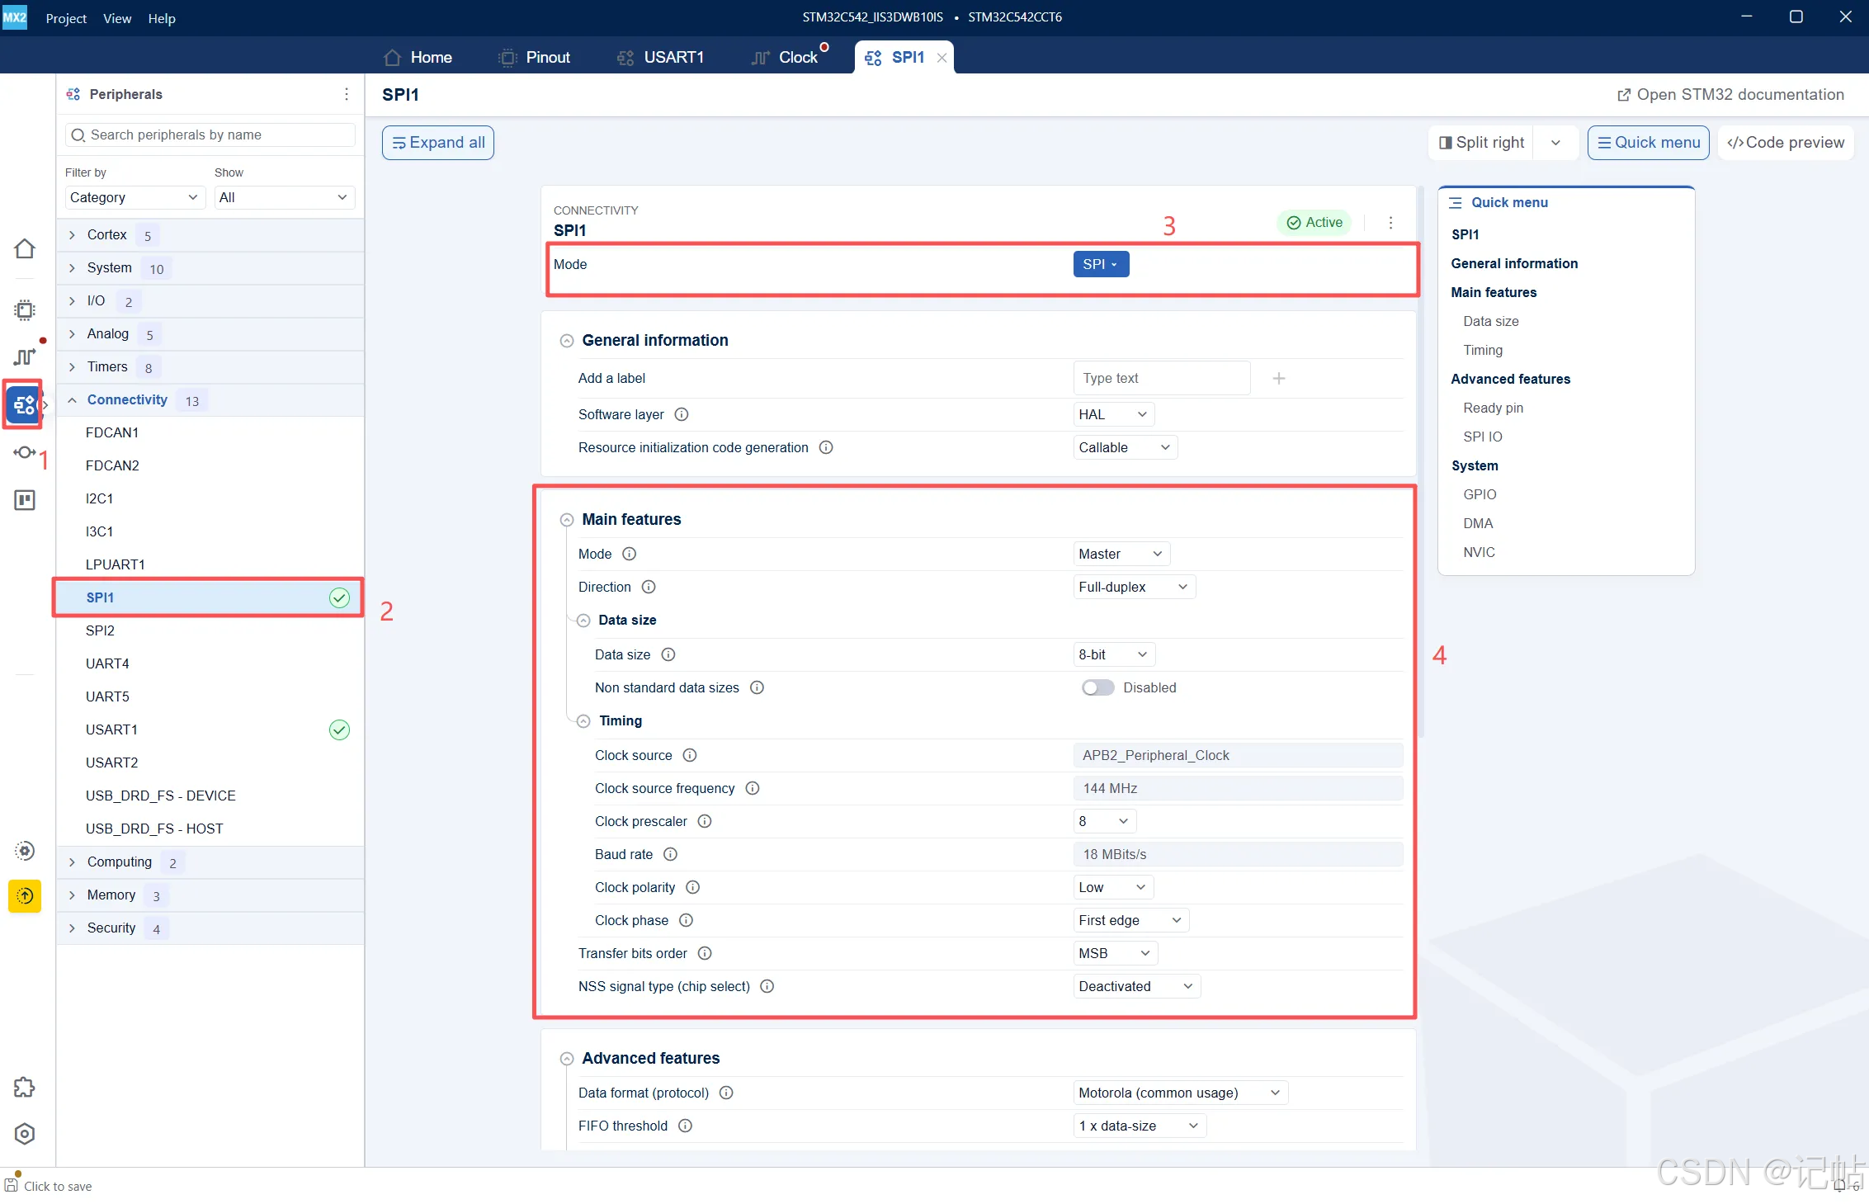The height and width of the screenshot is (1204, 1869).
Task: Click the yellow update arrow icon
Action: pos(25,895)
